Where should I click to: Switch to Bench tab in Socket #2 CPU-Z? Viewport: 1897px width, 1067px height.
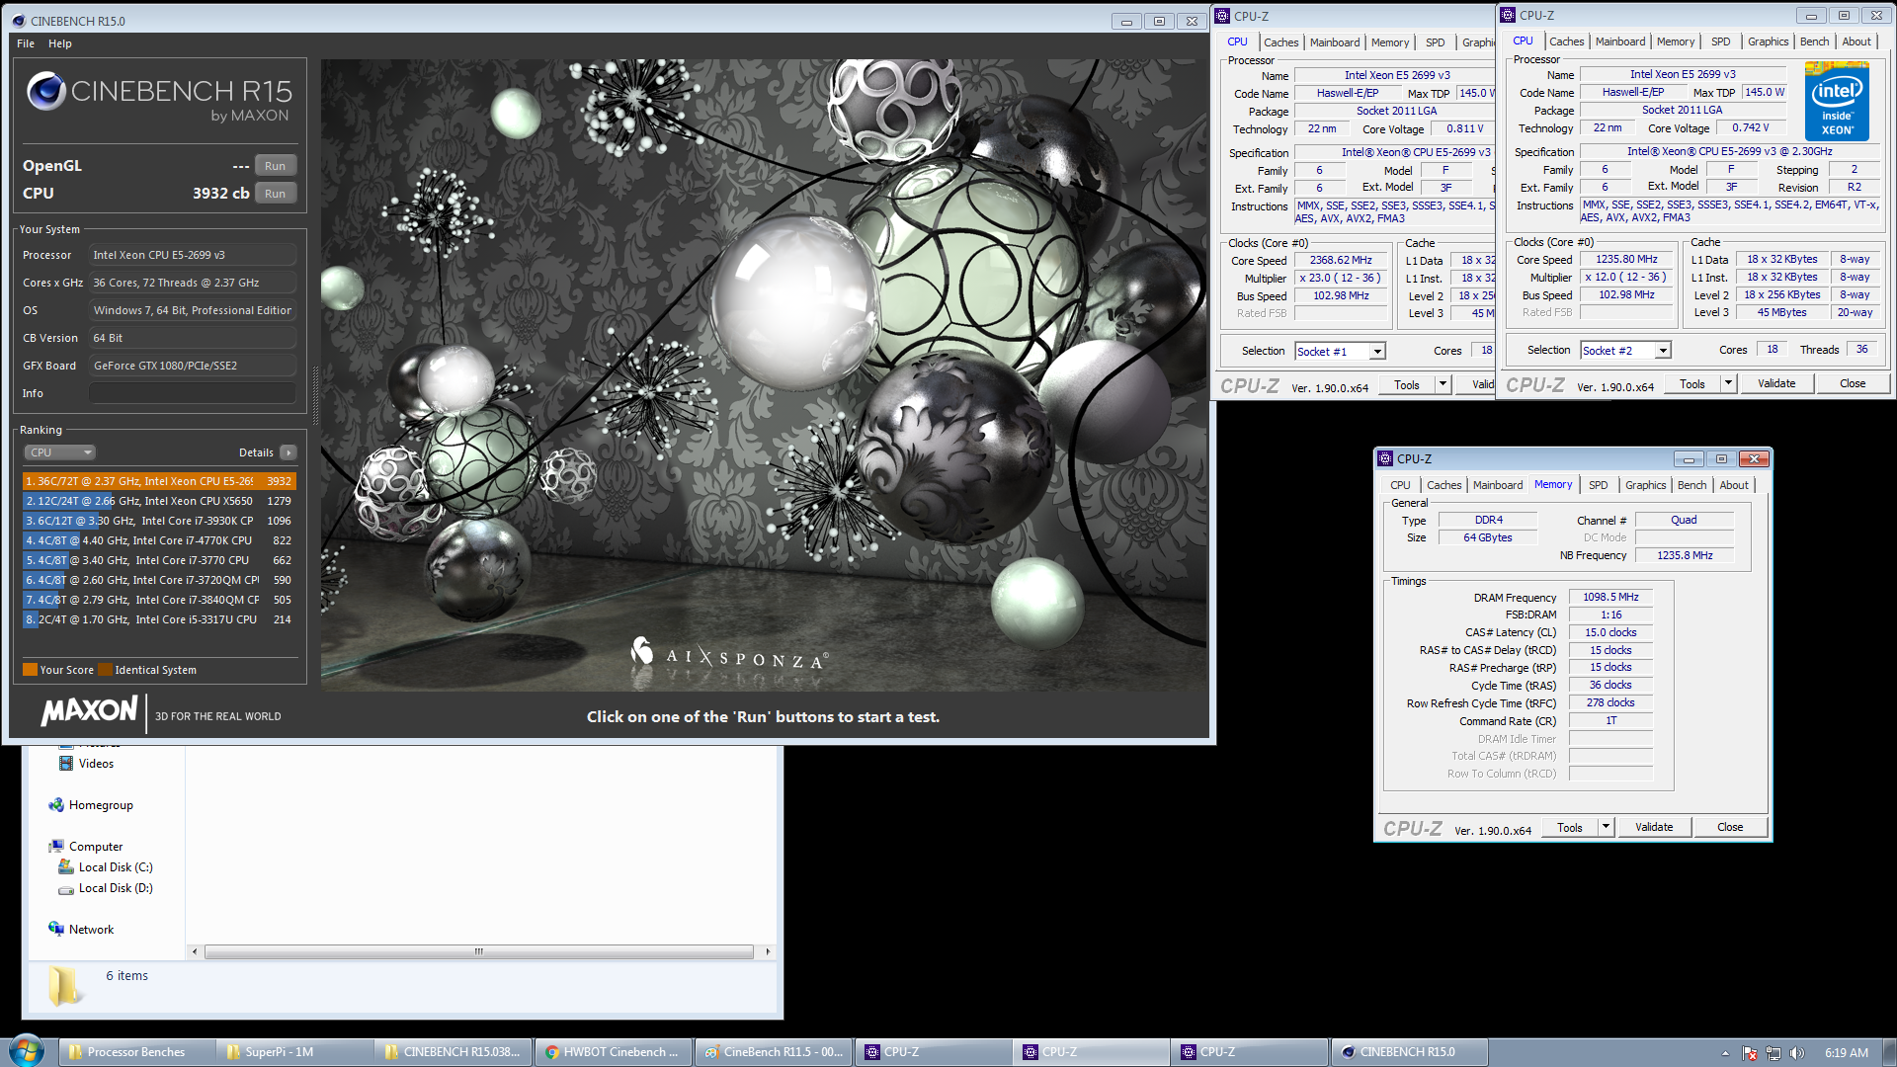tap(1814, 41)
